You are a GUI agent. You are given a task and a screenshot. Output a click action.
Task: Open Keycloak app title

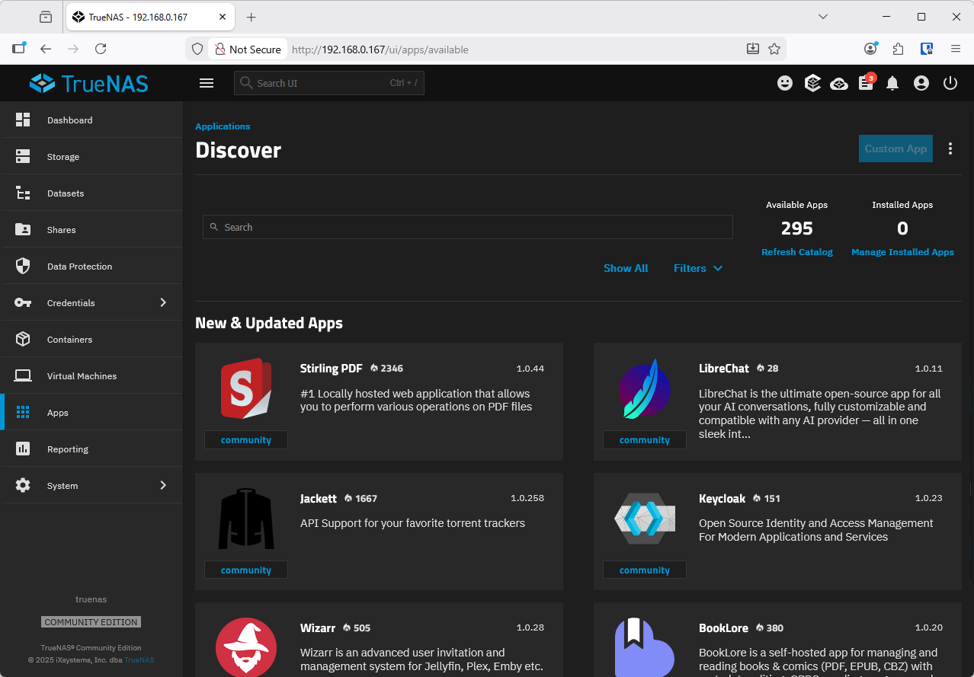click(722, 499)
